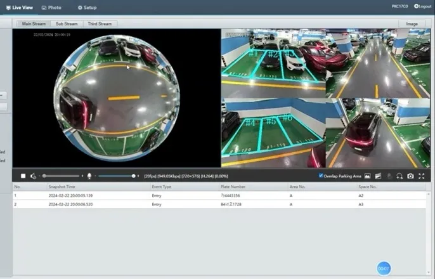
Task: Click the Area No. column header
Action: point(297,186)
